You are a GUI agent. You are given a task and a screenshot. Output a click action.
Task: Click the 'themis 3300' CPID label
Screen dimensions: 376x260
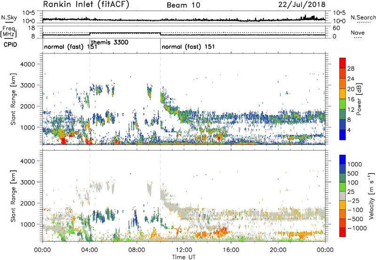pos(110,43)
